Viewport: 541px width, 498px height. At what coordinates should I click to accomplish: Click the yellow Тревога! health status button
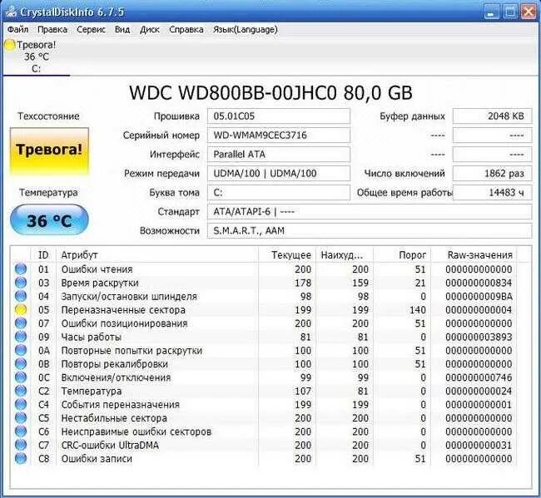(49, 150)
